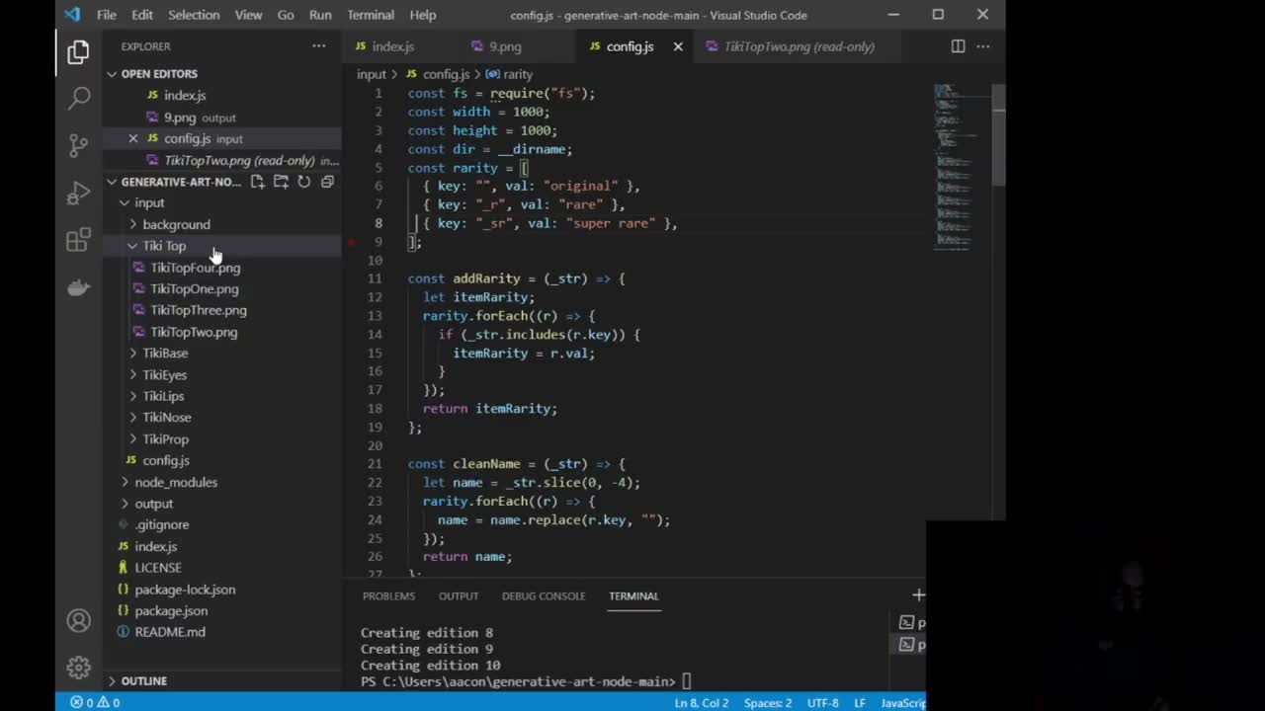Expand the TikiNose folder
The height and width of the screenshot is (711, 1265).
click(166, 417)
